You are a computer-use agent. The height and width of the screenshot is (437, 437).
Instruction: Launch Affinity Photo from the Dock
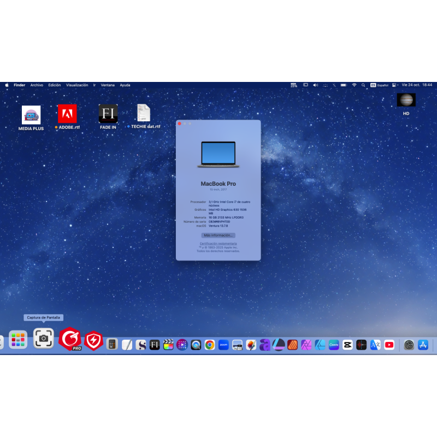(x=306, y=345)
